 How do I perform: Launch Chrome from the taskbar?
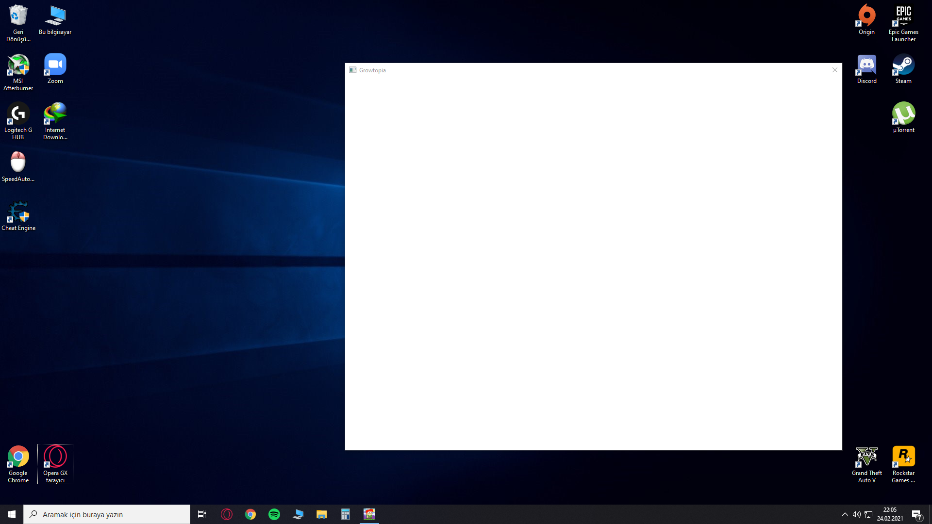point(250,514)
